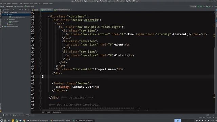Switch to startbootstrap-clean-blog taskbar window

click(x=38, y=121)
